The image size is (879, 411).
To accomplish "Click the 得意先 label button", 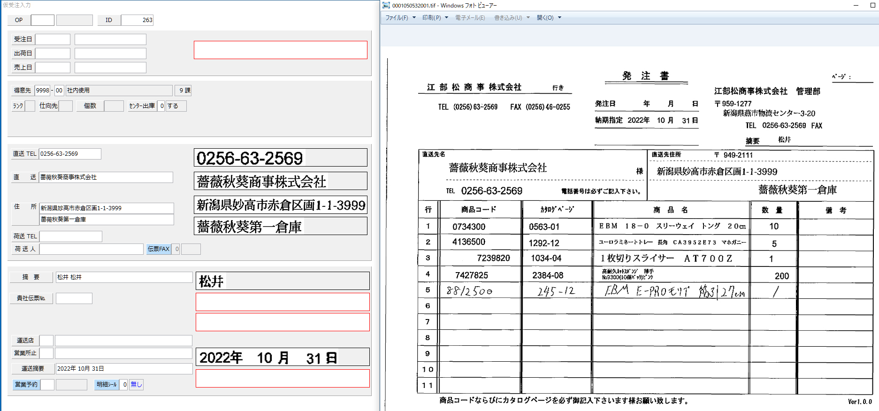I will 23,91.
